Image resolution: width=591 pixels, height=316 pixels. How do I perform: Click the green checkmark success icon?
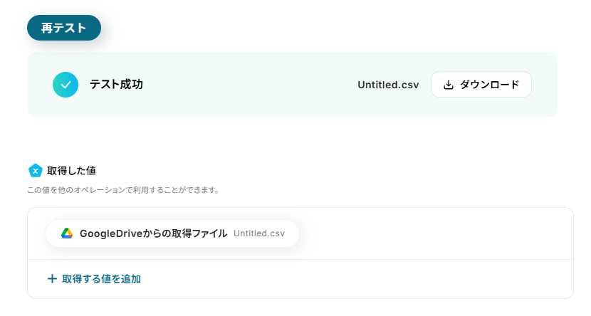66,85
